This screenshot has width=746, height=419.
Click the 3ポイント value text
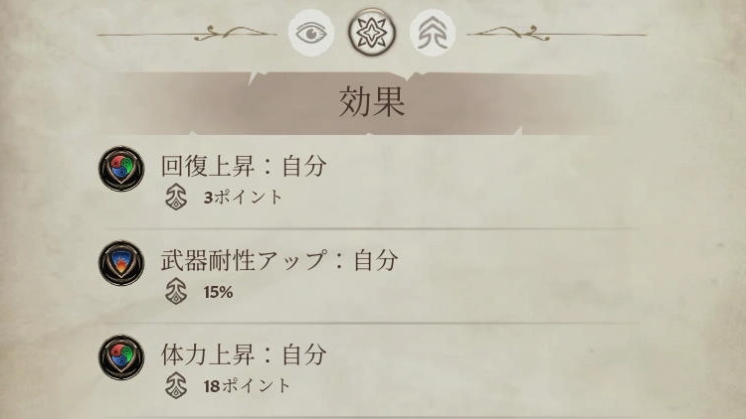[243, 197]
